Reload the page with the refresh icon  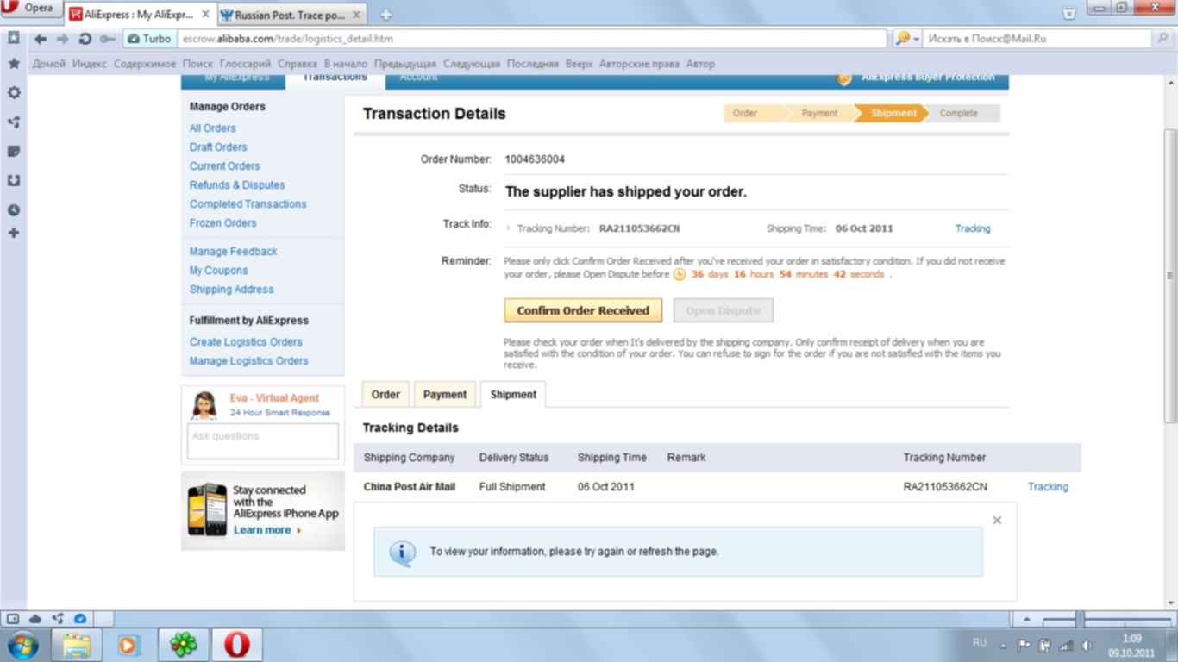tap(85, 39)
